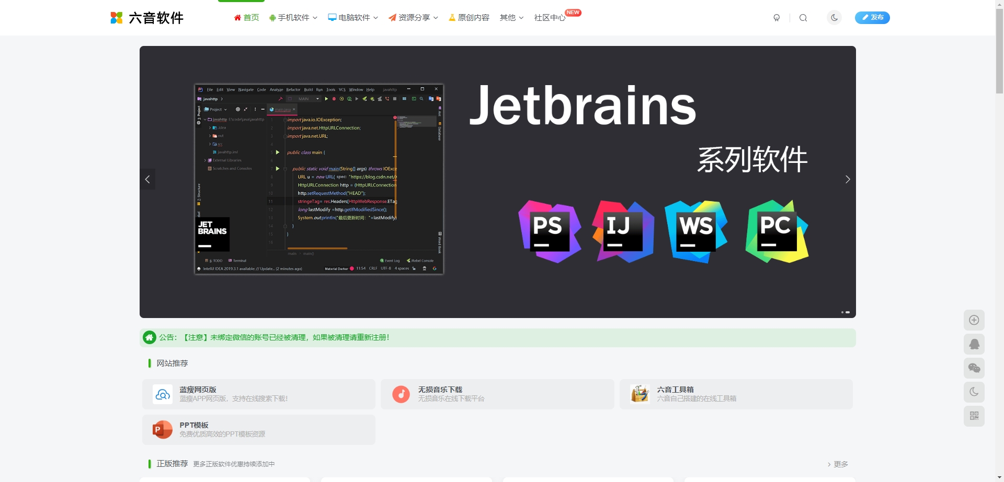Toggle dark mode with header moon icon
1004x482 pixels.
pos(835,17)
